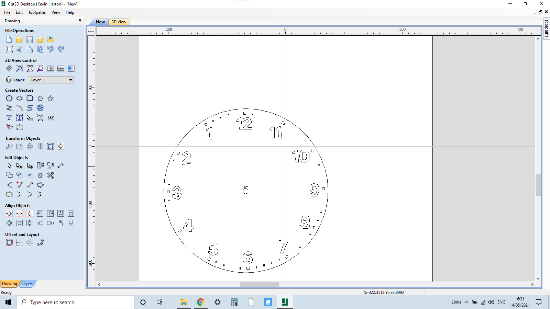Viewport: 550px width, 309px height.
Task: Save the current file
Action: pos(30,39)
